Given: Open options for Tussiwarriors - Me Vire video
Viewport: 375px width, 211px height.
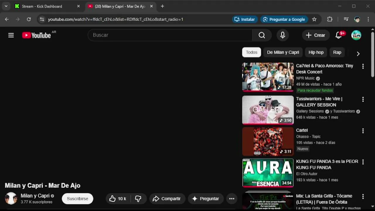Looking at the screenshot, I should (363, 100).
